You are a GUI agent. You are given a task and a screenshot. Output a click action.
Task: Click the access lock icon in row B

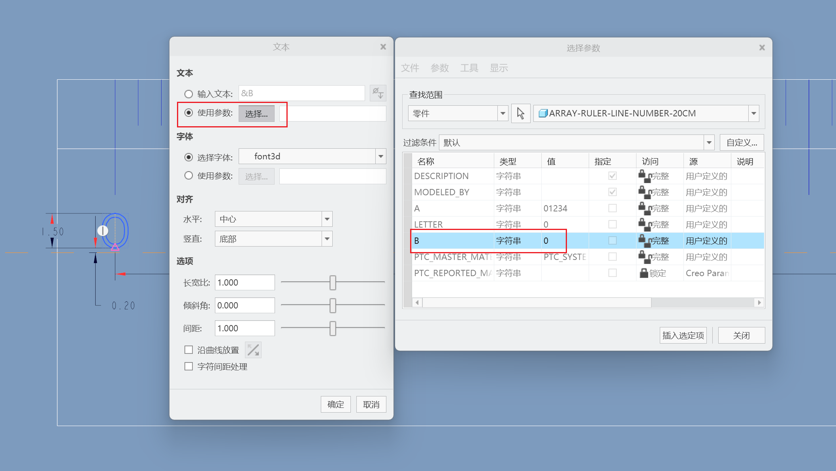coord(644,241)
